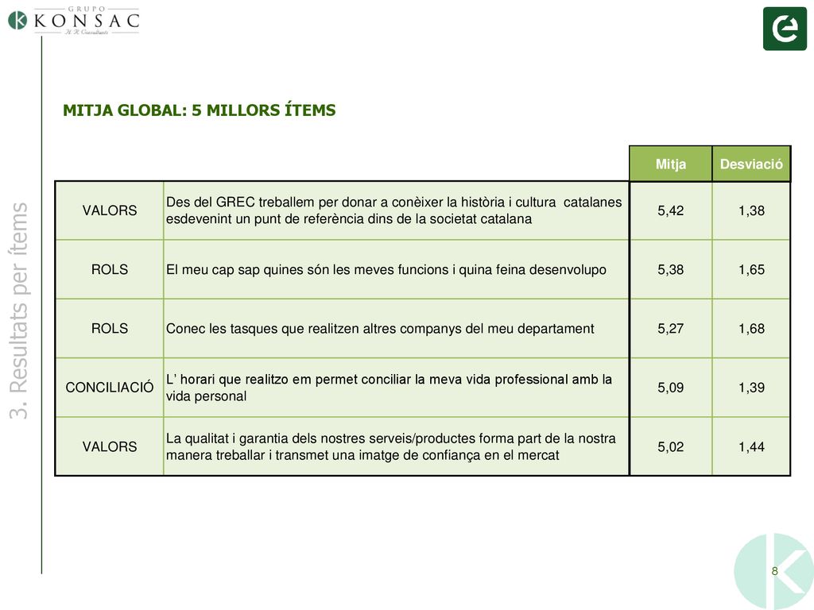The width and height of the screenshot is (814, 610).
Task: Click the page number 8
Action: coord(774,571)
